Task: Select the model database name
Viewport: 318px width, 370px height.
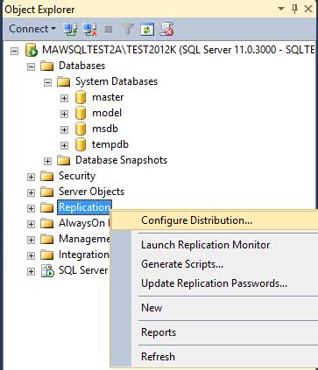Action: pyautogui.click(x=107, y=113)
